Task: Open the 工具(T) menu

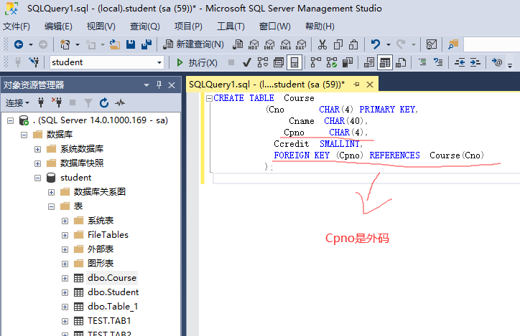Action: tap(231, 26)
